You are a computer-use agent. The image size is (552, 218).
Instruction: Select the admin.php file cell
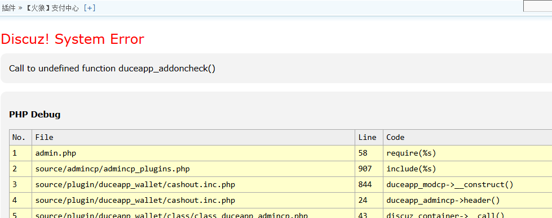tap(193, 153)
